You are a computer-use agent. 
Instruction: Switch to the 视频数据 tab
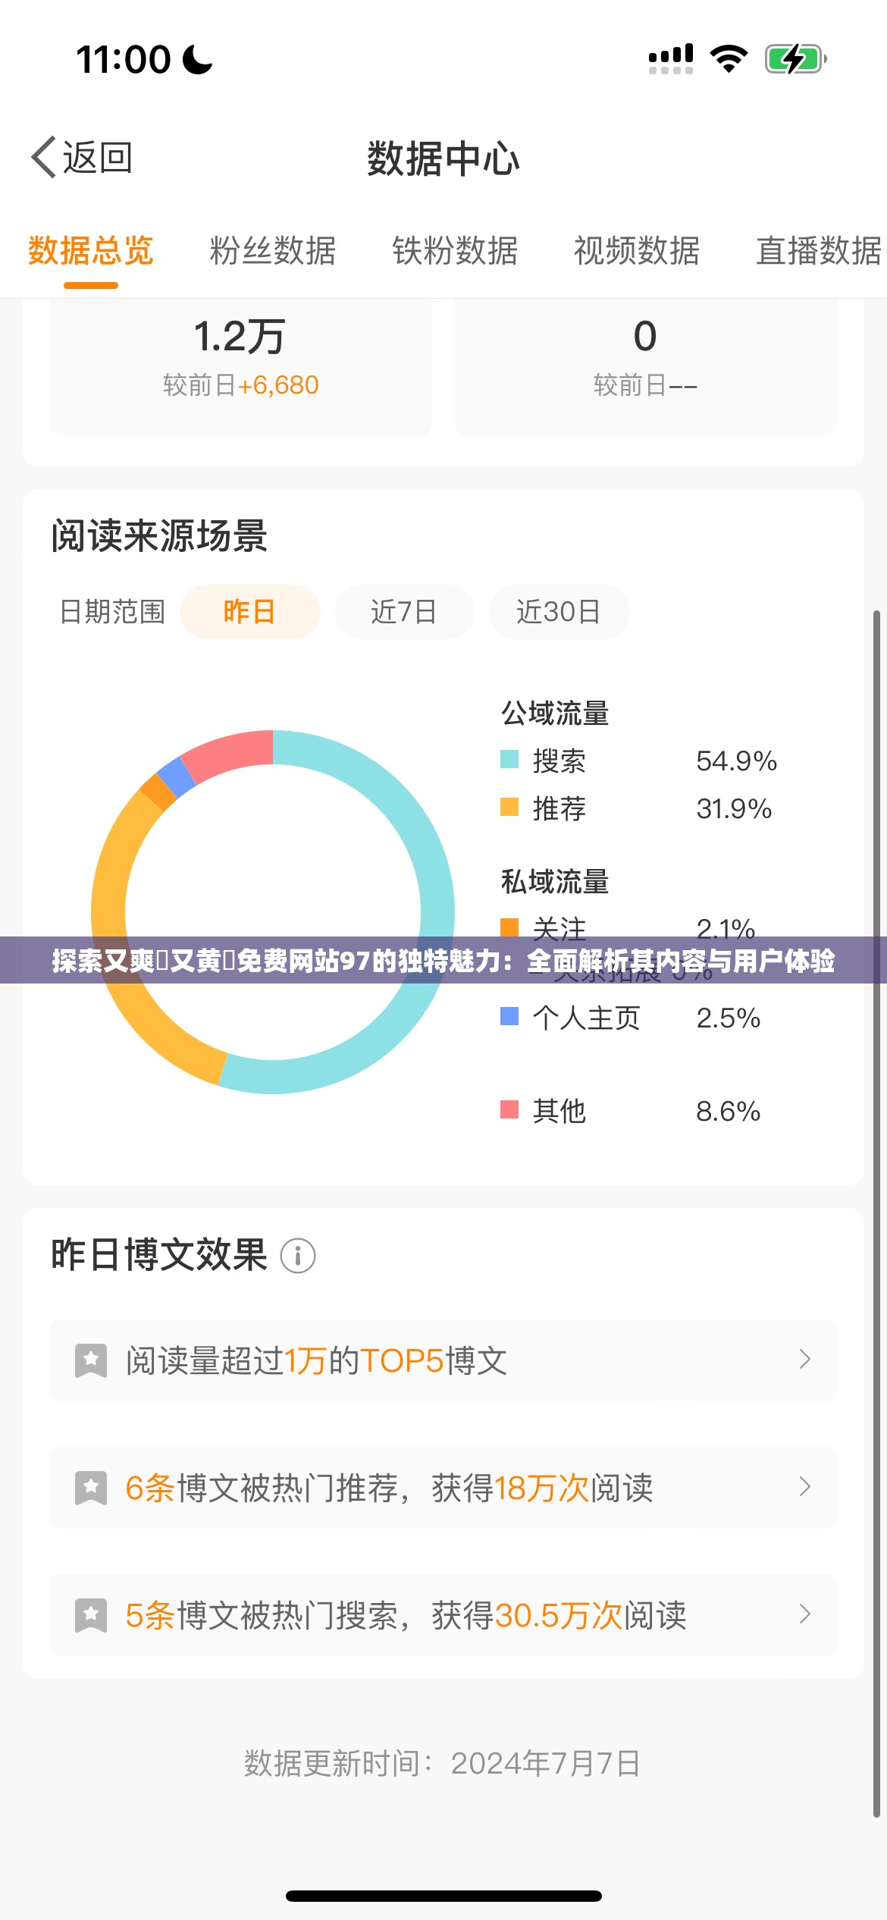click(x=638, y=253)
